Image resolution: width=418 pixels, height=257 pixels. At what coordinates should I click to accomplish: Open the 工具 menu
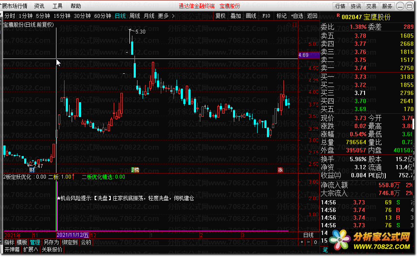click(x=57, y=6)
